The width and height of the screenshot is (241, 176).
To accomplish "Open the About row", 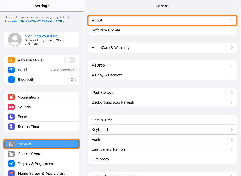I will [x=162, y=20].
